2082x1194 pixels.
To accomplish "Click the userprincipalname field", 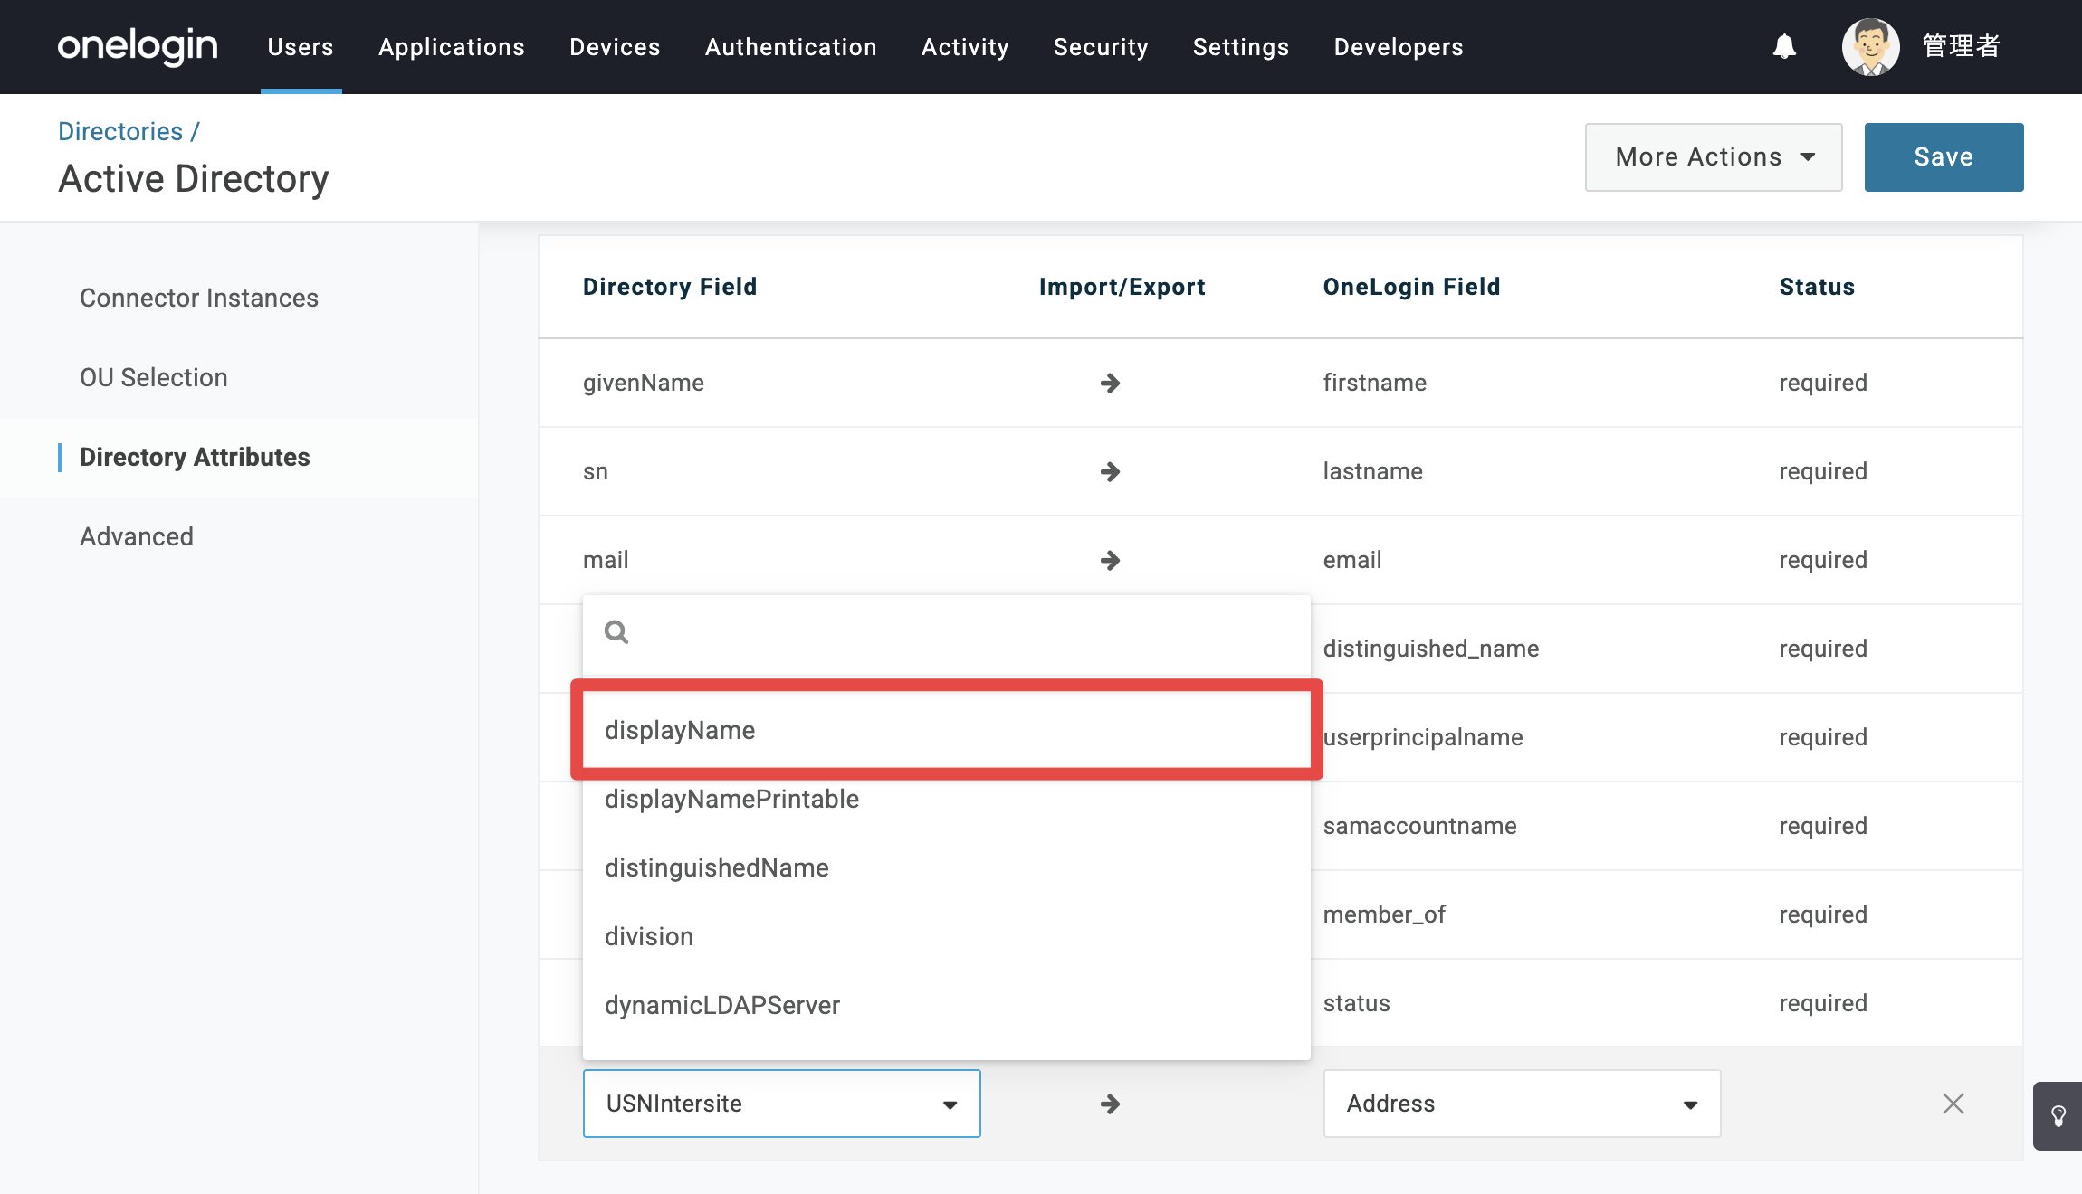I will pos(1423,737).
